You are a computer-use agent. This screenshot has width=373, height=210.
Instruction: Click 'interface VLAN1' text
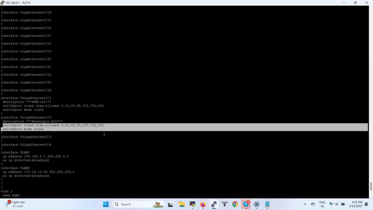pyautogui.click(x=15, y=153)
